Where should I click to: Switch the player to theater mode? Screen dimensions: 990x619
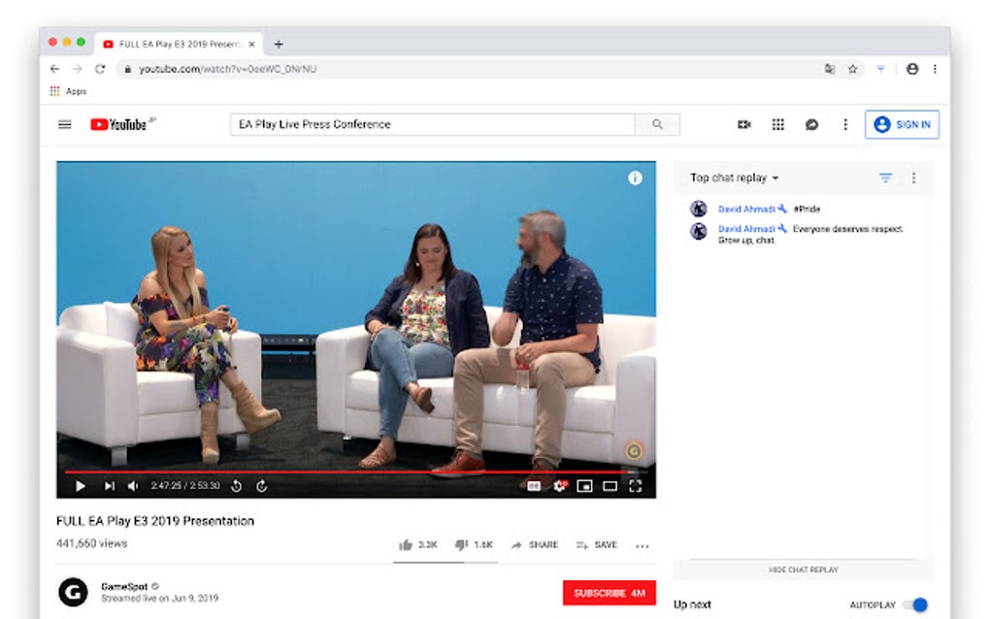tap(610, 485)
